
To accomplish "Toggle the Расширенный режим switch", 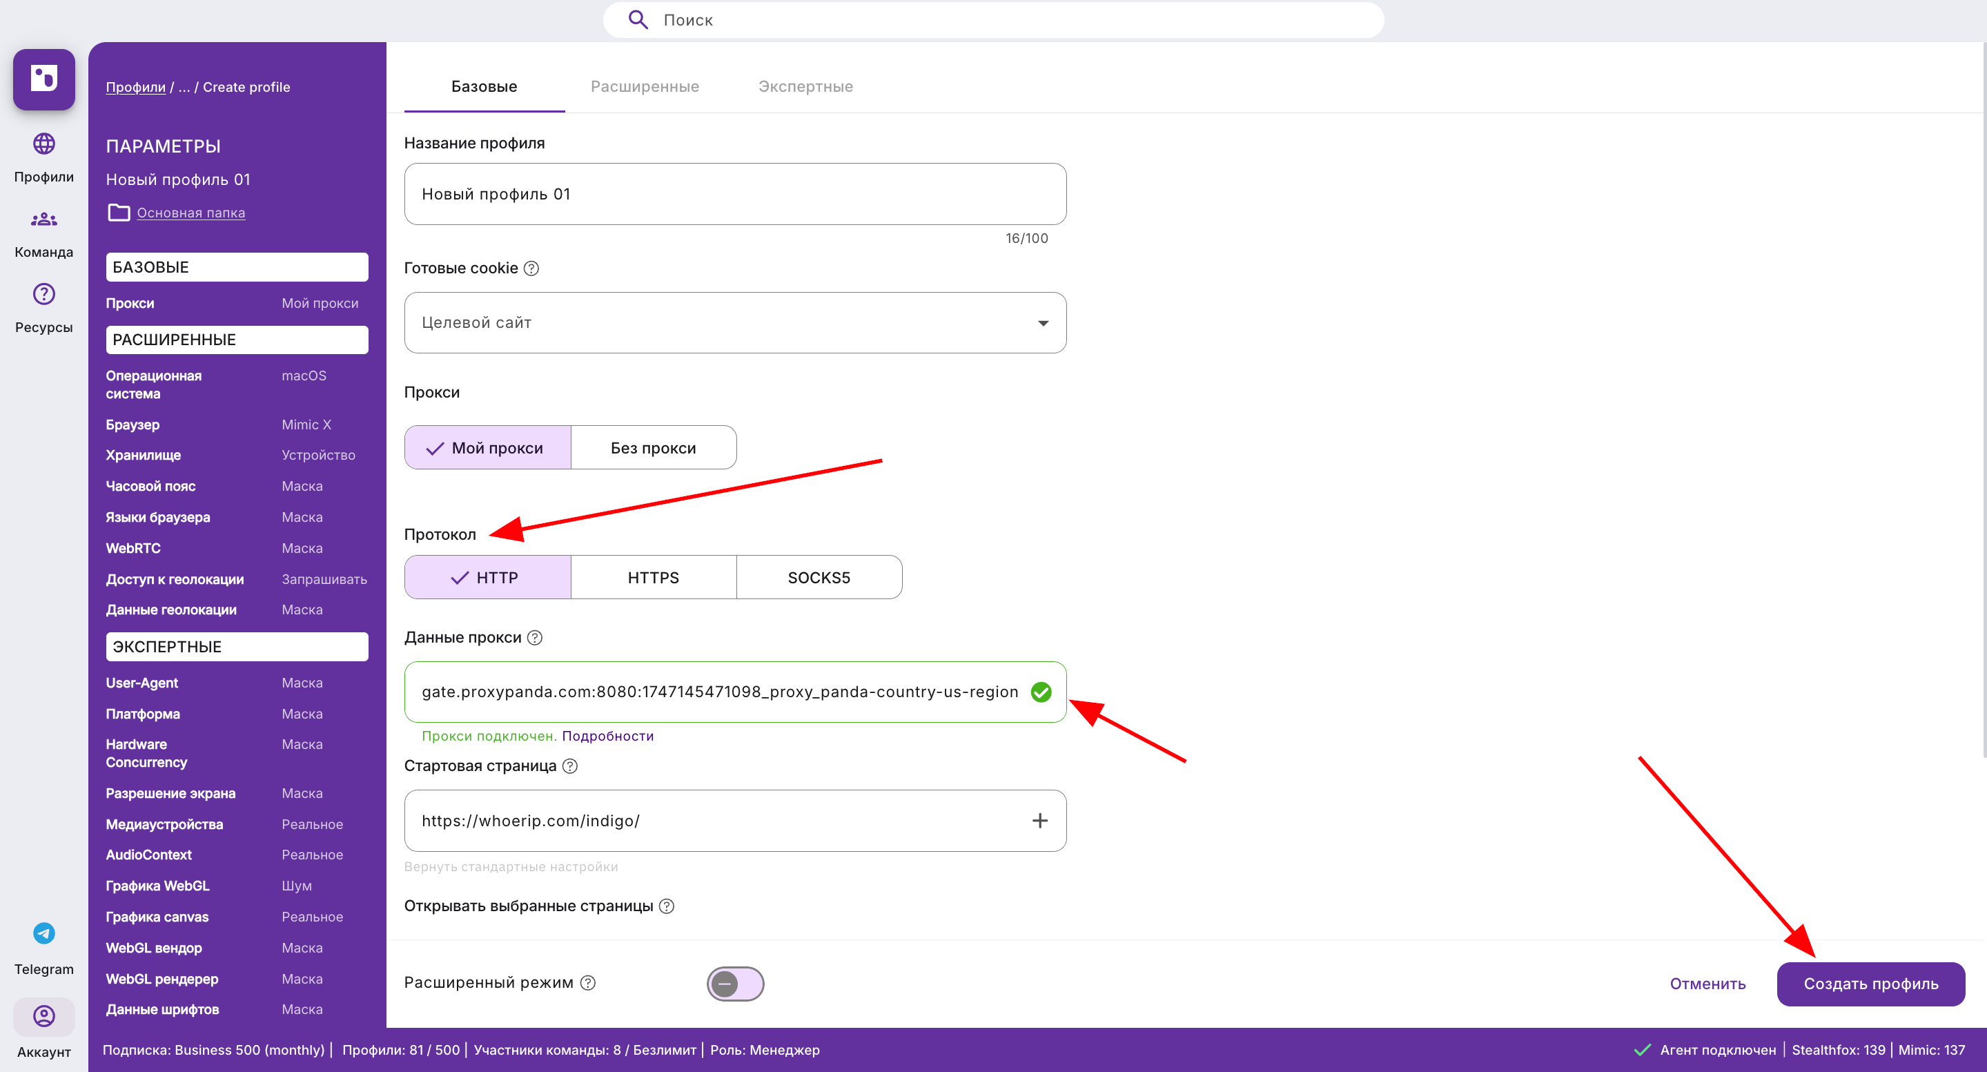I will coord(735,984).
